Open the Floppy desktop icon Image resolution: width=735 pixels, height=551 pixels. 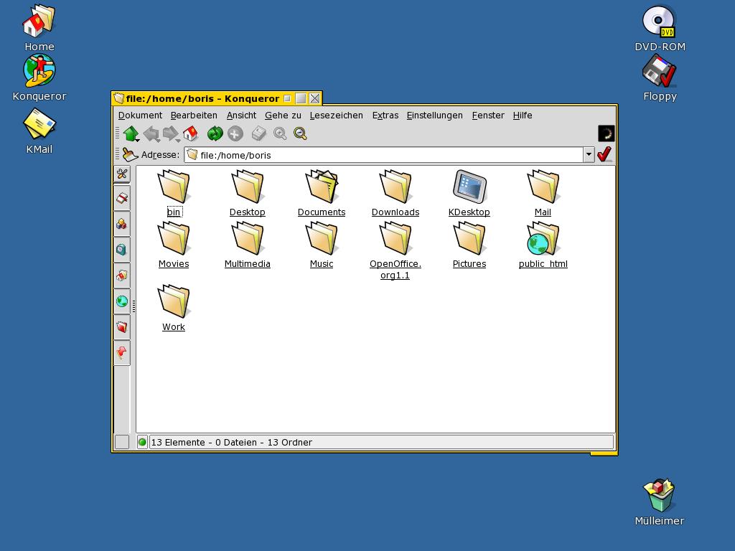[x=660, y=77]
